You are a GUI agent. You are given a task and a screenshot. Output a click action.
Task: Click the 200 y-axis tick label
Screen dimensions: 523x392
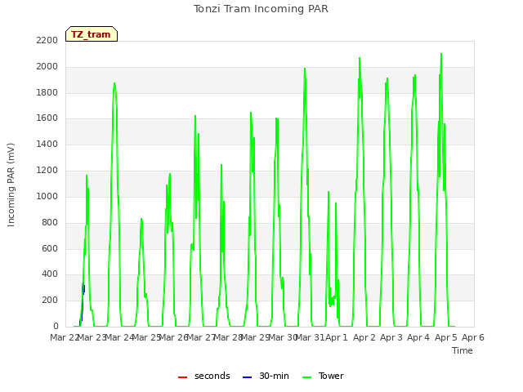point(50,301)
